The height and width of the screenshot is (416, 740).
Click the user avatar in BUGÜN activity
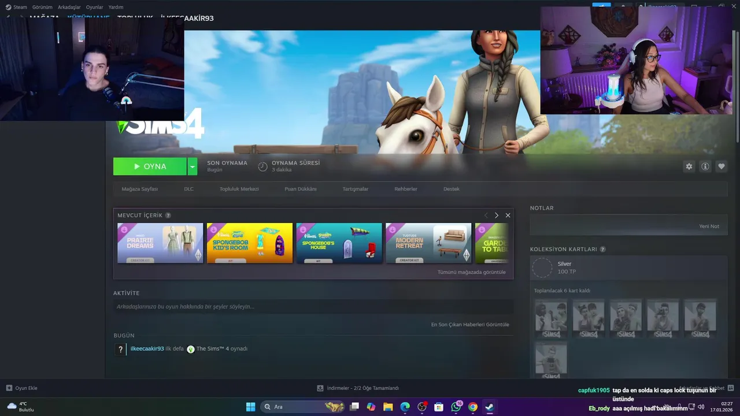[120, 349]
